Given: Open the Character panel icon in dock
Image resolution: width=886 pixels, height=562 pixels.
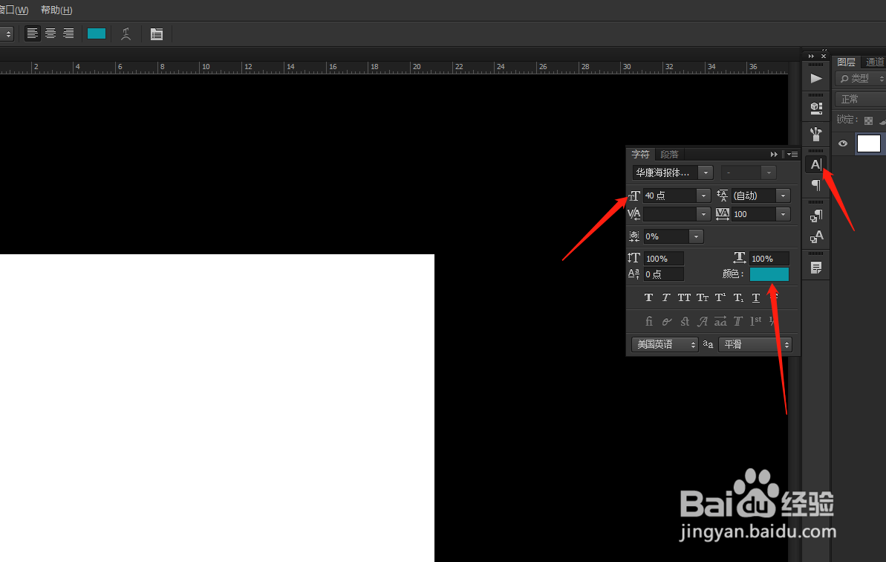Looking at the screenshot, I should [816, 164].
